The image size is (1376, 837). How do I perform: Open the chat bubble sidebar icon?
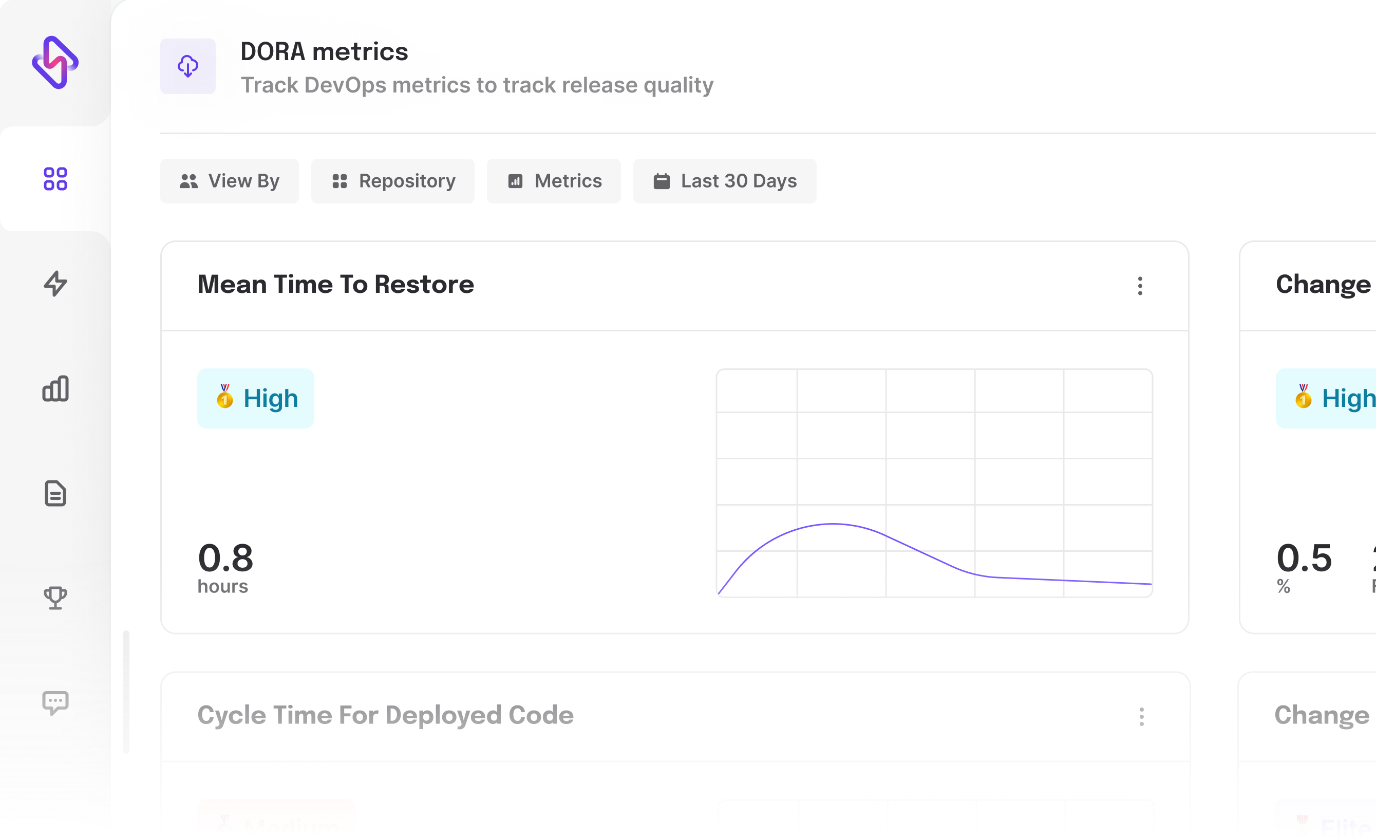55,702
